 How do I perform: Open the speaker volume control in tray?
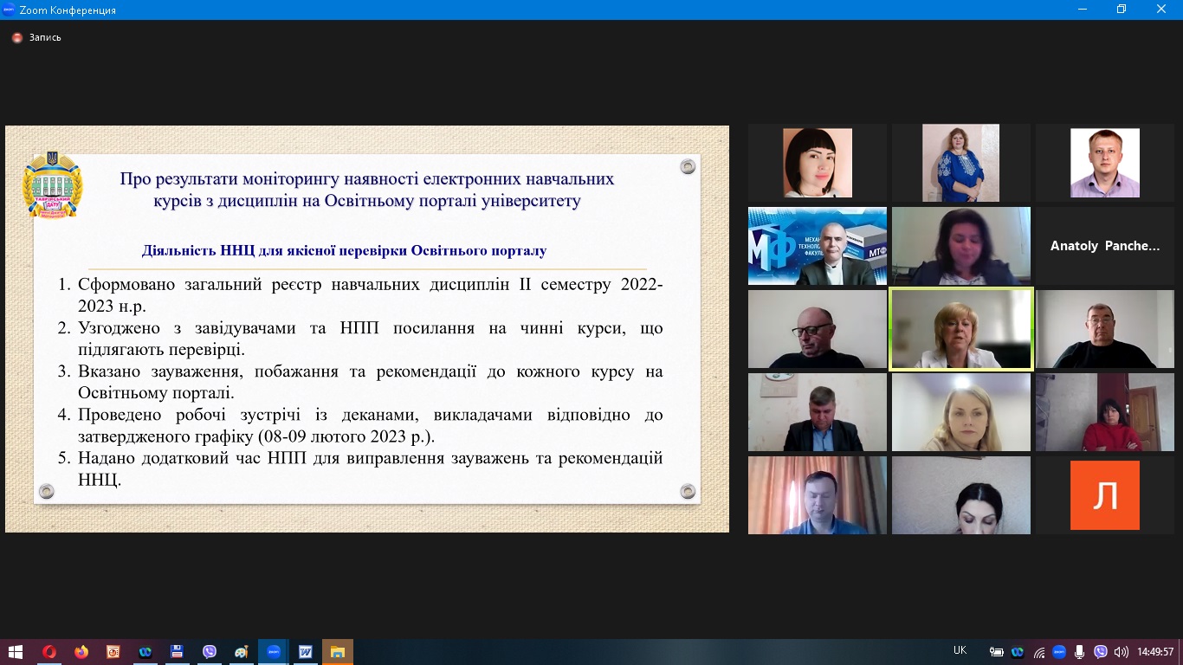1121,652
